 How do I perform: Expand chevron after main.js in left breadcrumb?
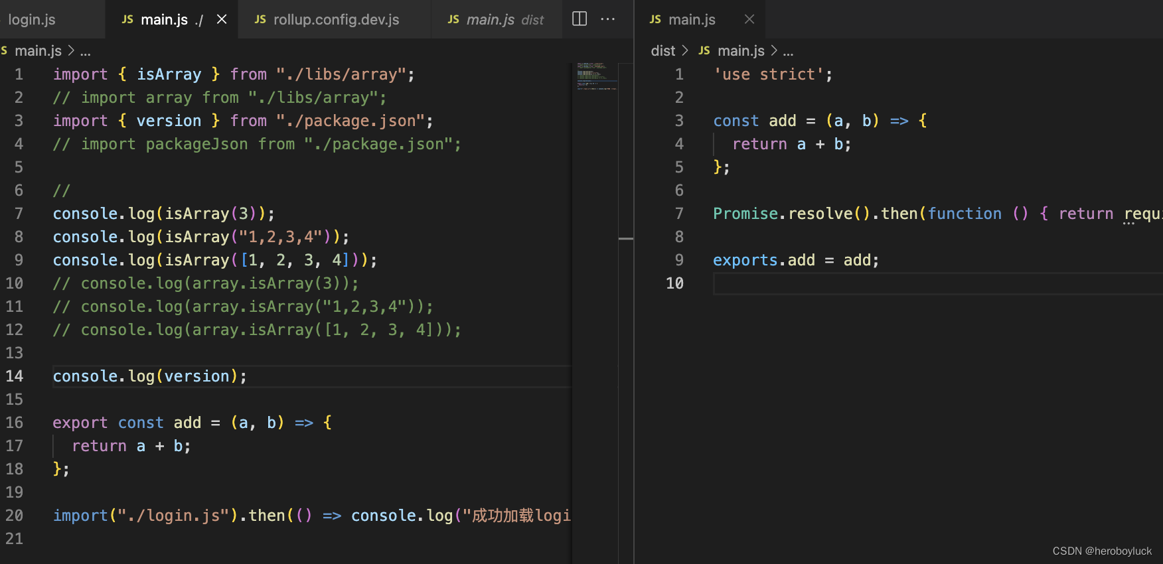[x=71, y=50]
